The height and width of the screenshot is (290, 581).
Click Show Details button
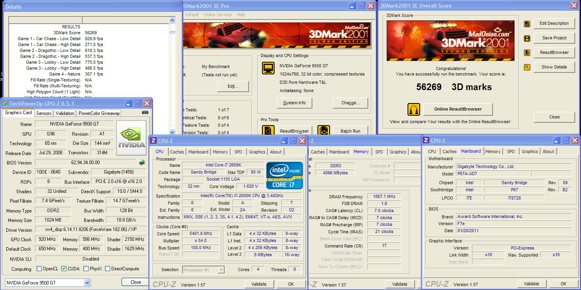(554, 67)
